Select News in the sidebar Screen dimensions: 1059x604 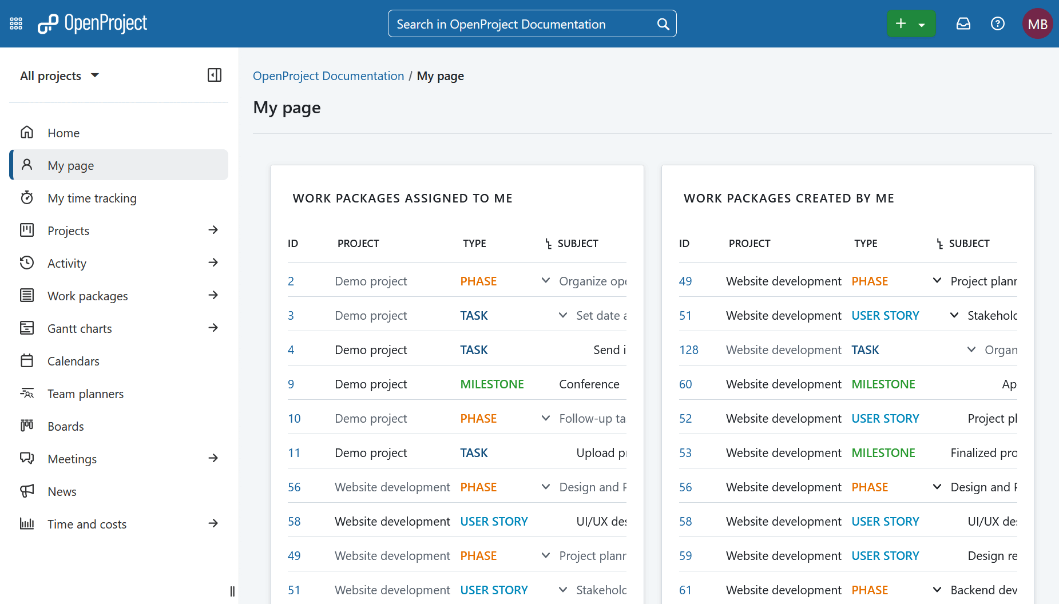point(62,491)
